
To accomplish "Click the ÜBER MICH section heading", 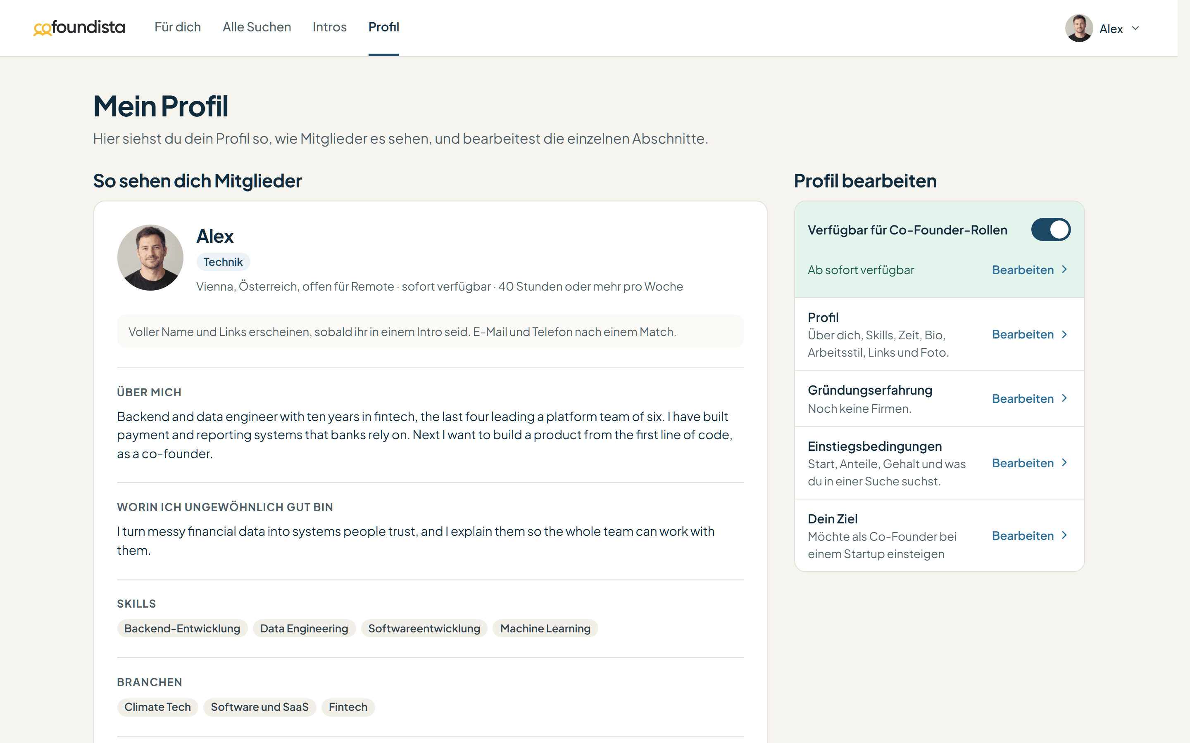I will 149,392.
